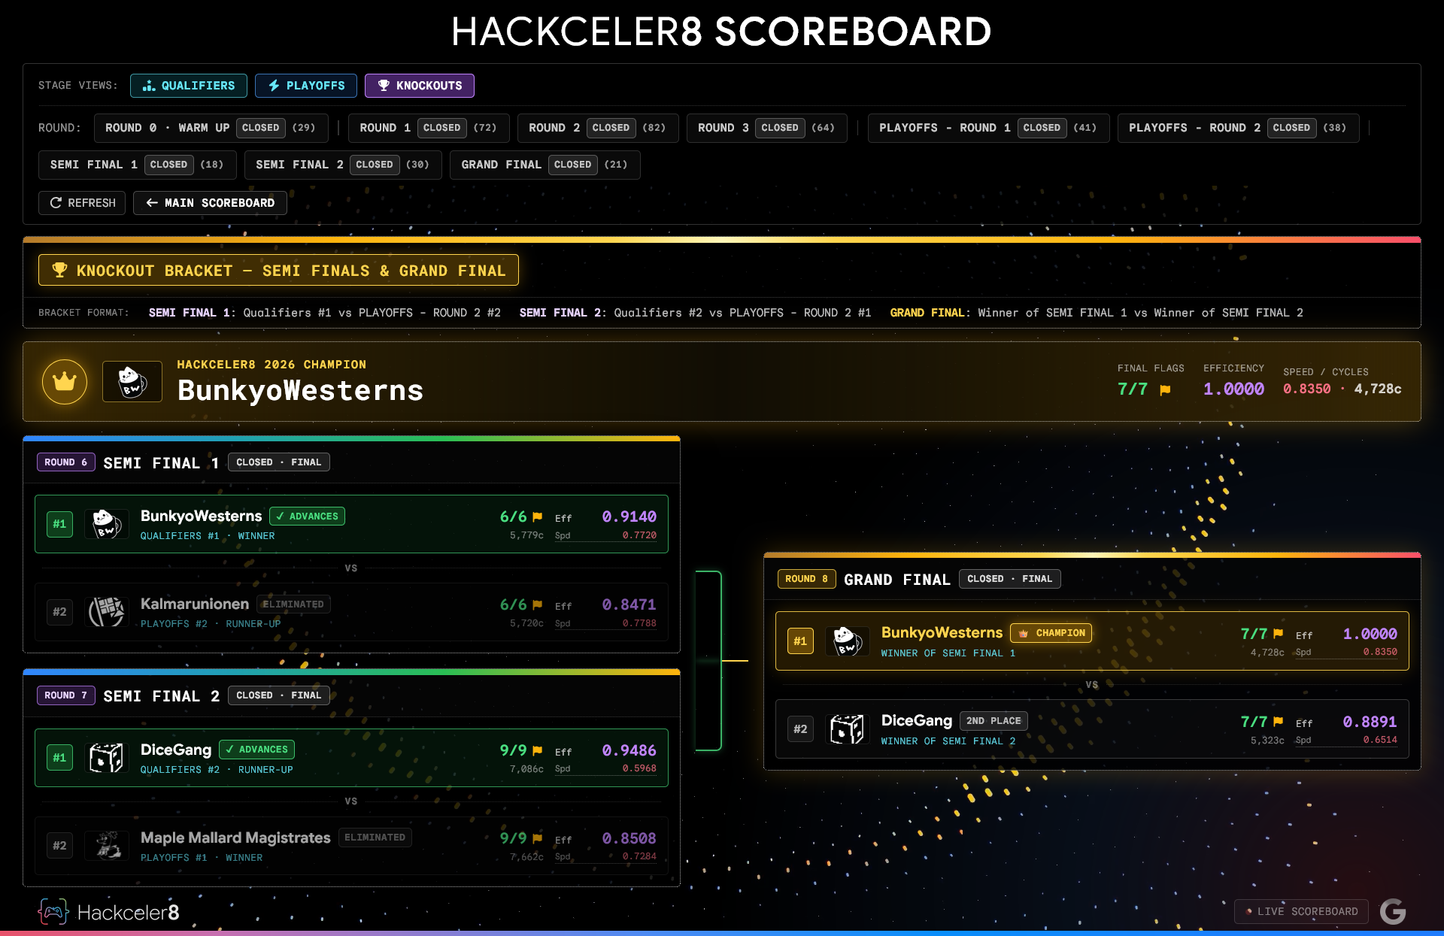This screenshot has width=1444, height=936.
Task: Click BunkyoWesterns logo in Semi Final 1
Action: [x=107, y=524]
